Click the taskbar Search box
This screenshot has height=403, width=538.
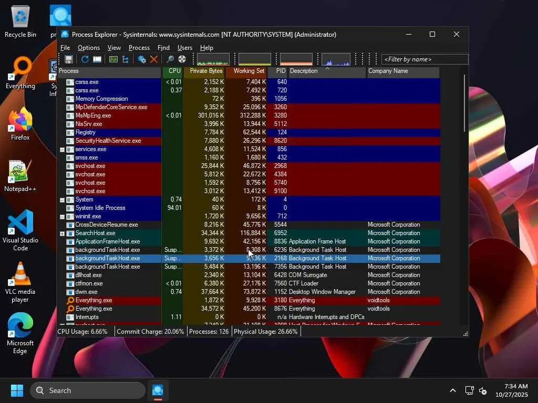88,390
